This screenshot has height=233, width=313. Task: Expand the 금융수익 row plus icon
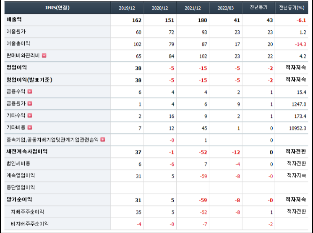(x=30, y=92)
